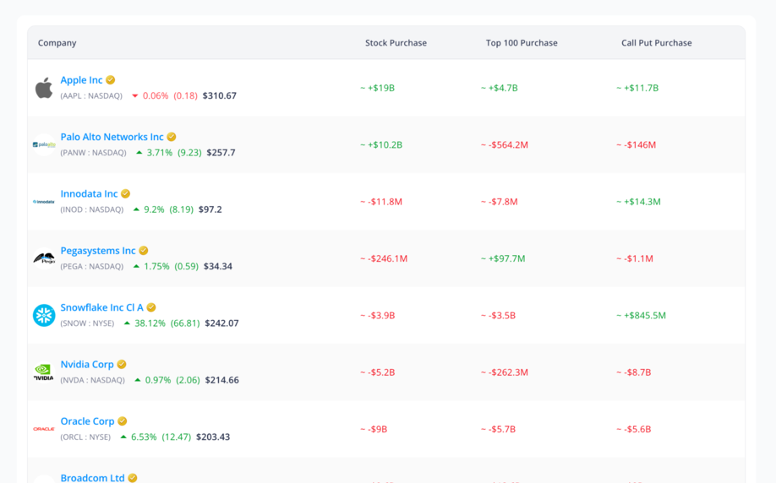Screen dimensions: 776x483
Task: Click the verified badge next to Oracle Corp
Action: [123, 421]
